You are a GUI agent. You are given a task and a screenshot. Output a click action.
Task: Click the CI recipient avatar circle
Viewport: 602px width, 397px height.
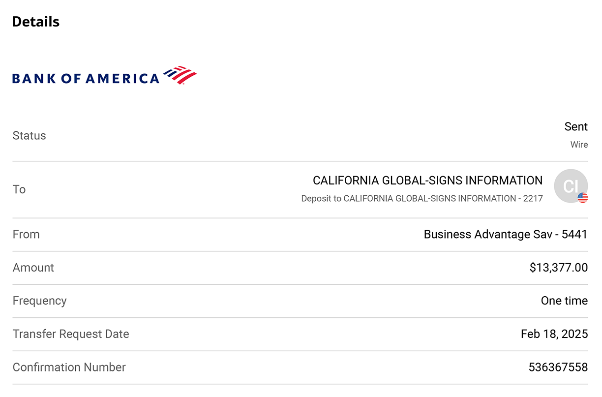click(571, 186)
